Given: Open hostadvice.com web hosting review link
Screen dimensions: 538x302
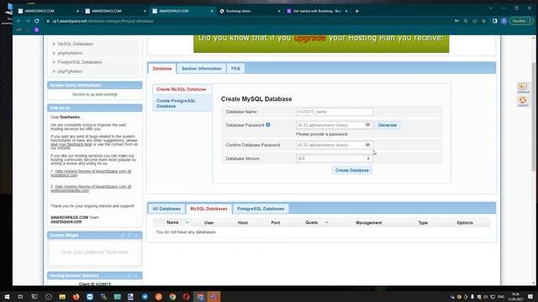Looking at the screenshot, I should tap(91, 173).
